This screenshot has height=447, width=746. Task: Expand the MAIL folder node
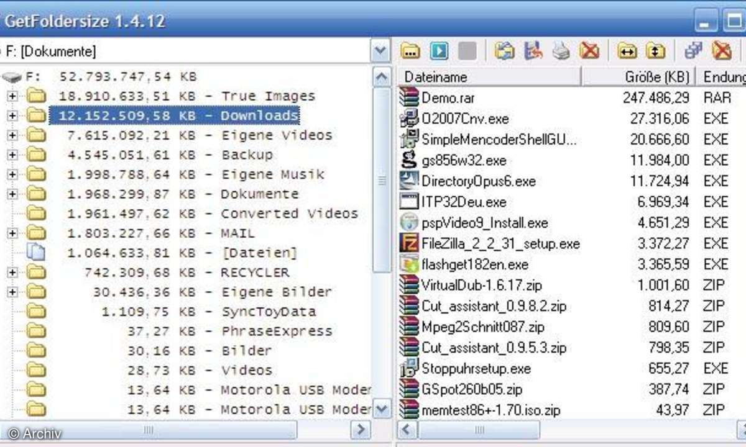point(12,233)
